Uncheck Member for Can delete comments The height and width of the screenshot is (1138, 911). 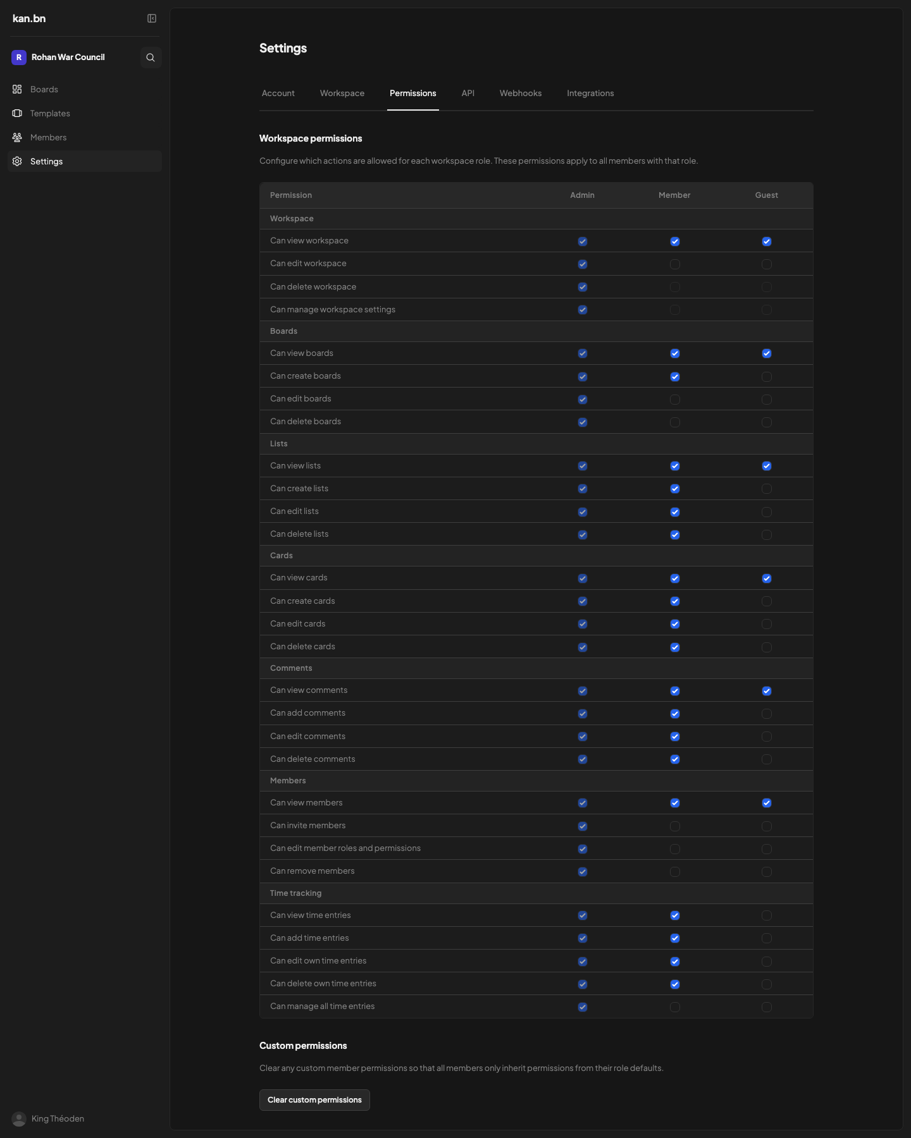click(x=675, y=759)
